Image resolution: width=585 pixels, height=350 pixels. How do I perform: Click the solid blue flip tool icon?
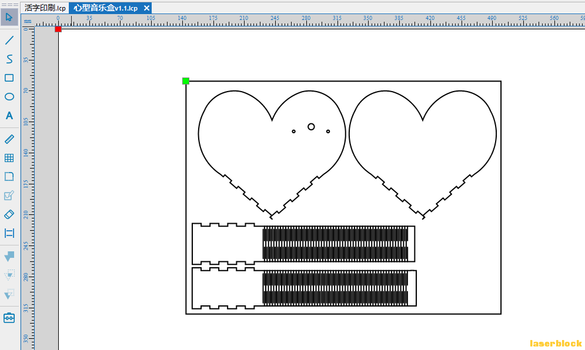9,256
